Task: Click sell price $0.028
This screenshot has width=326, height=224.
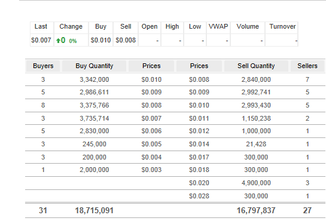Action: point(199,196)
